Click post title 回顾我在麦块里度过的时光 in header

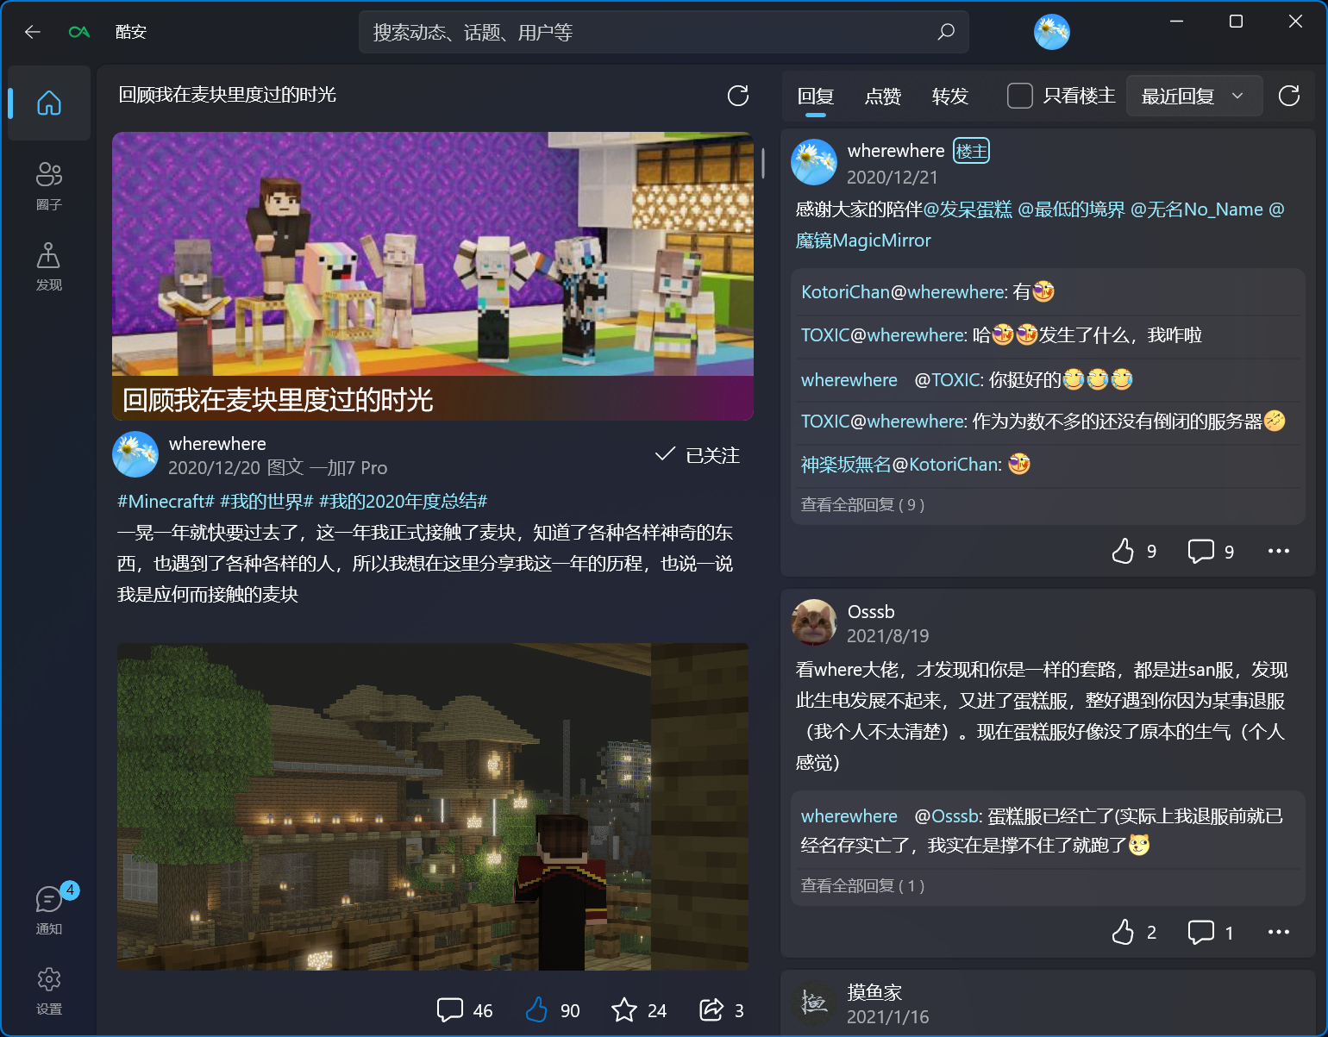pos(228,95)
